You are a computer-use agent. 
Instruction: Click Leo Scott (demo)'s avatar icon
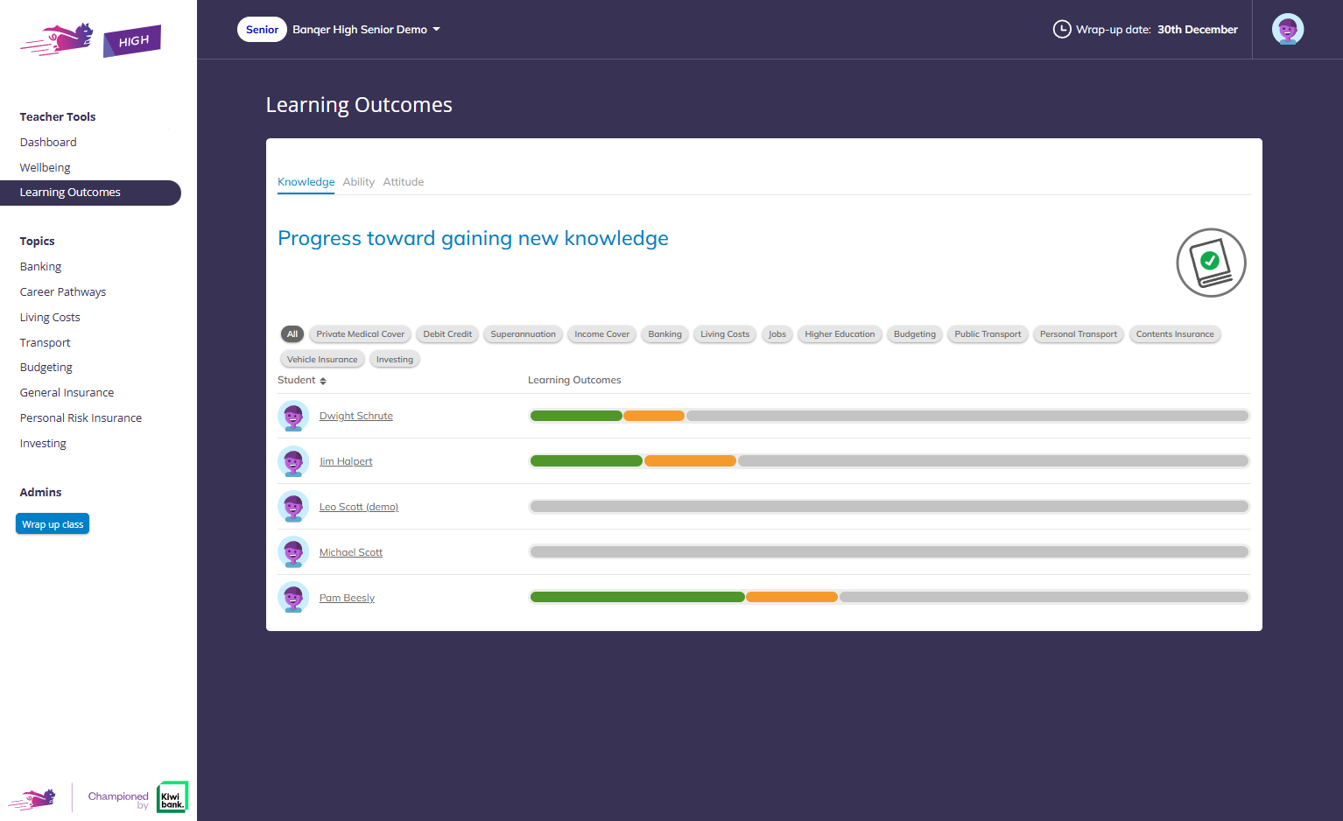(293, 507)
